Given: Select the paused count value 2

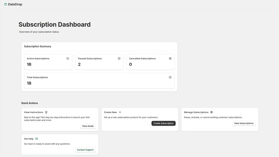Looking at the screenshot, I should click(x=79, y=64).
